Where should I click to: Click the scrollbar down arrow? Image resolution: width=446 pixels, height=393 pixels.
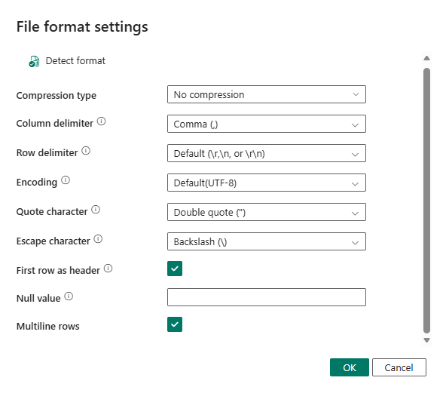(x=426, y=340)
